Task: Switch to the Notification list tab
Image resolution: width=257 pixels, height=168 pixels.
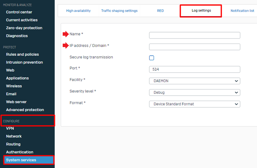Action: [242, 11]
